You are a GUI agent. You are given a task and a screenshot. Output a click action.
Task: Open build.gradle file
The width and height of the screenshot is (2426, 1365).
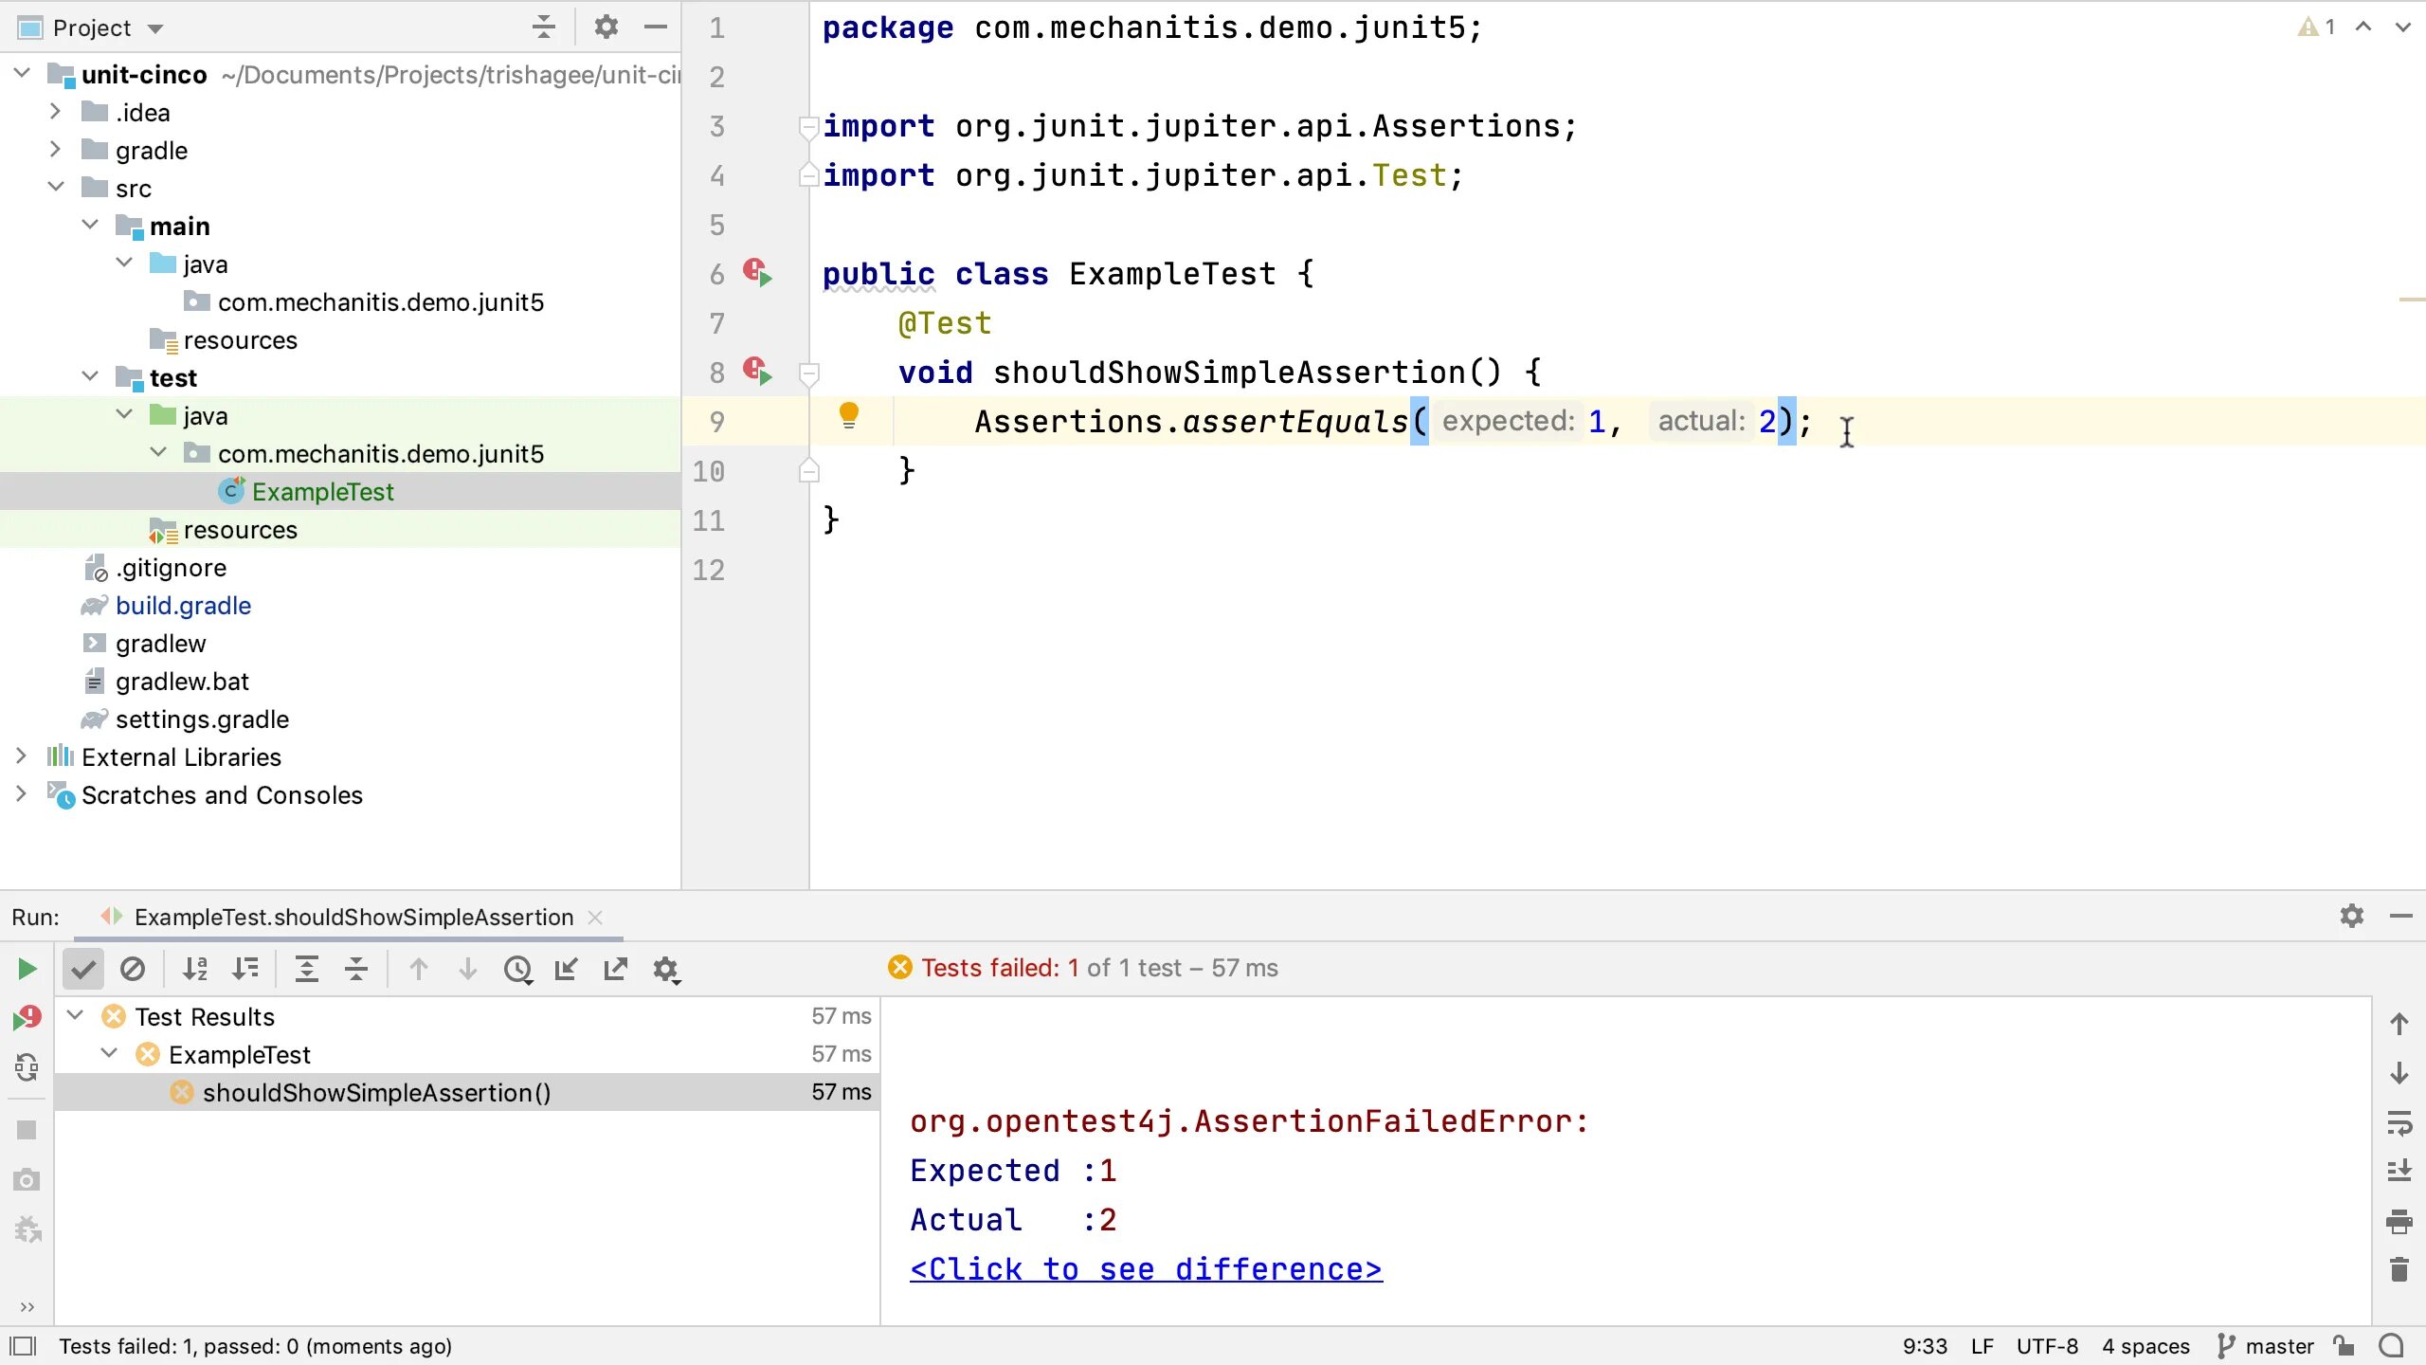(x=183, y=606)
